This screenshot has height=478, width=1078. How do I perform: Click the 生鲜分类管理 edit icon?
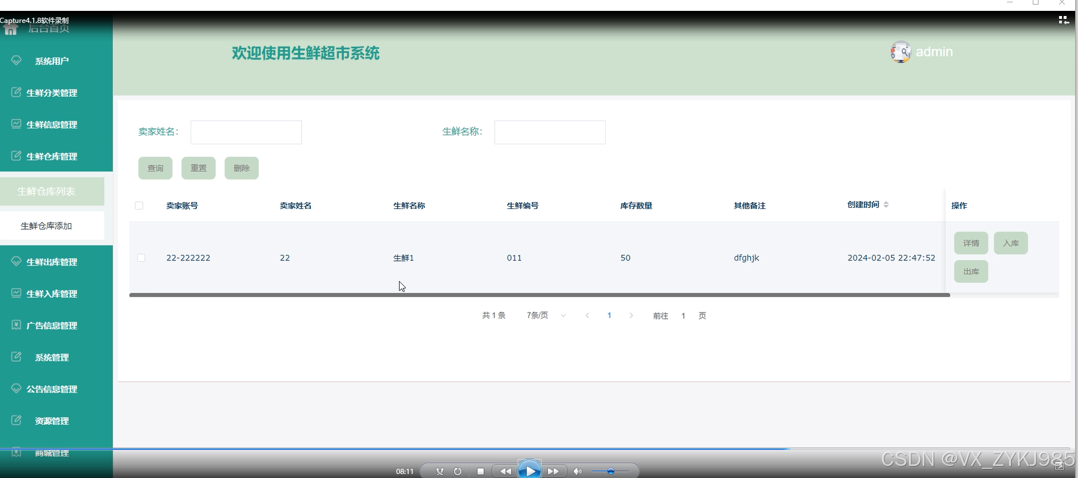tap(16, 92)
